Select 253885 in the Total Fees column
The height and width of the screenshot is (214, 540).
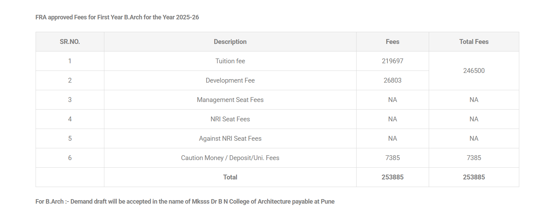(474, 177)
